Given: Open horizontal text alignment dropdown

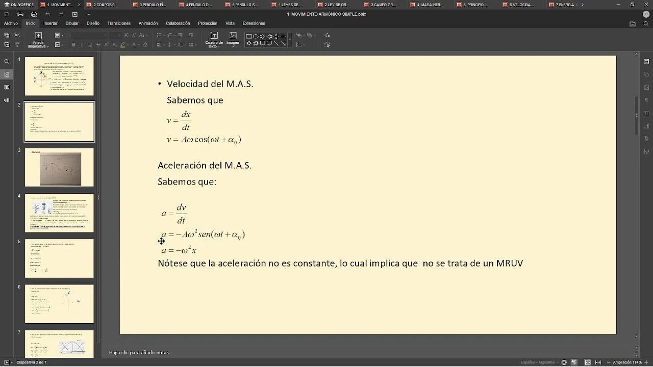Looking at the screenshot, I should coord(160,45).
